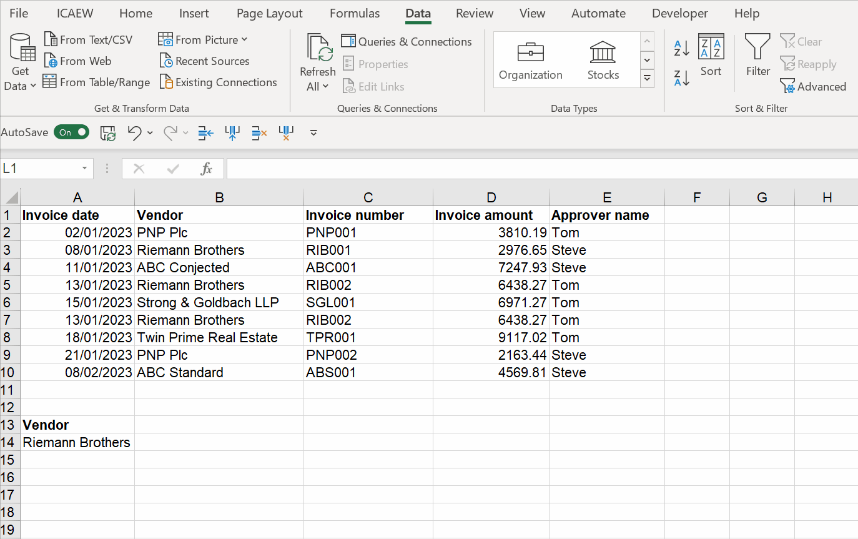Switch to the Formulas tab
Viewport: 858px width, 539px height.
click(354, 13)
